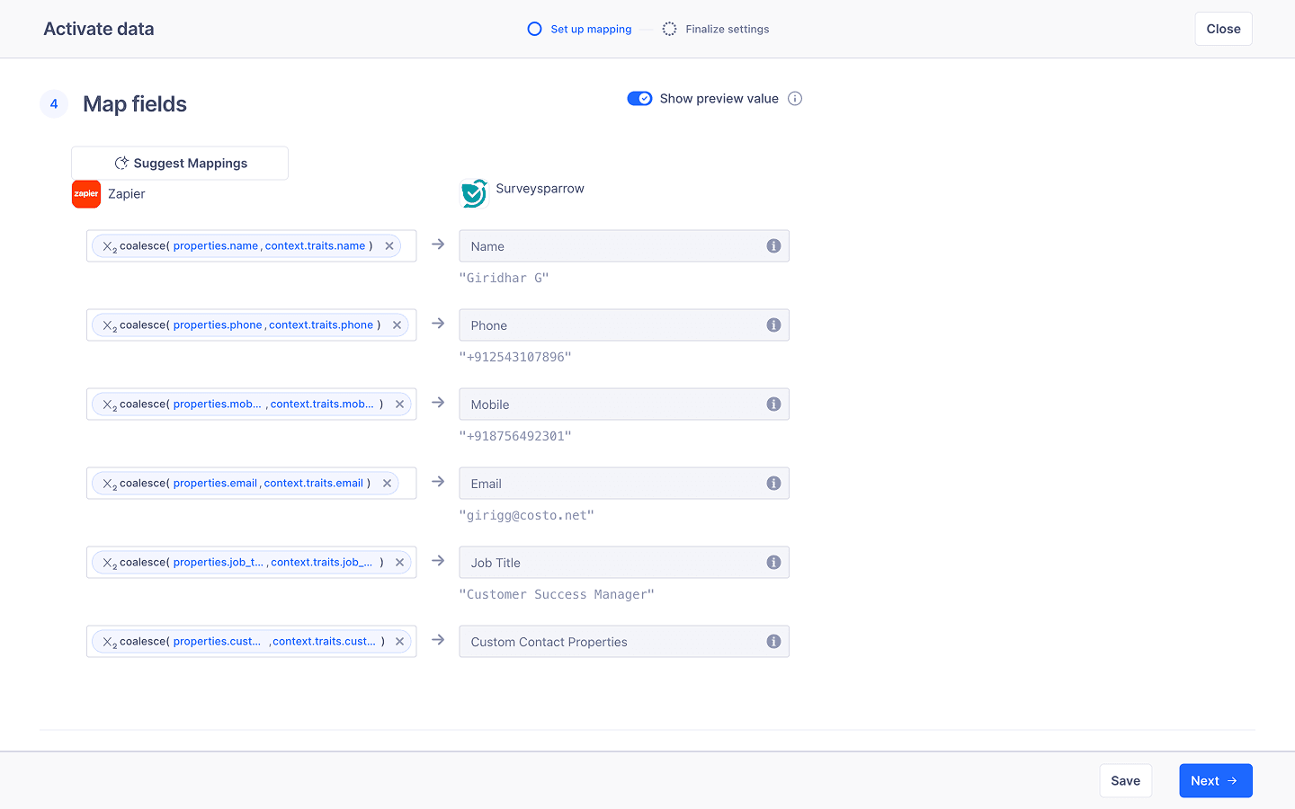Select the Job Title destination field
This screenshot has height=809, width=1295.
coord(624,563)
